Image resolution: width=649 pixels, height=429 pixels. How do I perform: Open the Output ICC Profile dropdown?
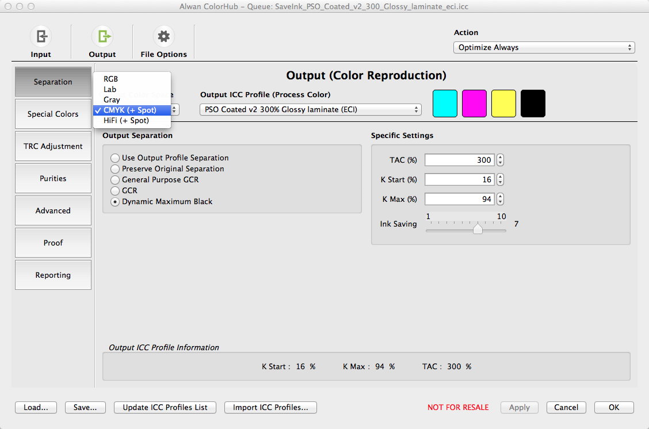pyautogui.click(x=310, y=109)
